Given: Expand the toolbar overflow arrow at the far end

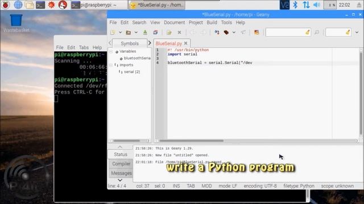Looking at the screenshot, I should [357, 32].
